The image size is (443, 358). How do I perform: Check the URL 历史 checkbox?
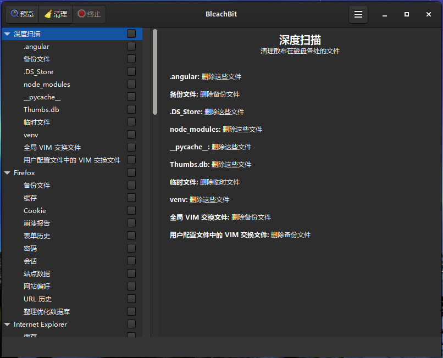131,299
